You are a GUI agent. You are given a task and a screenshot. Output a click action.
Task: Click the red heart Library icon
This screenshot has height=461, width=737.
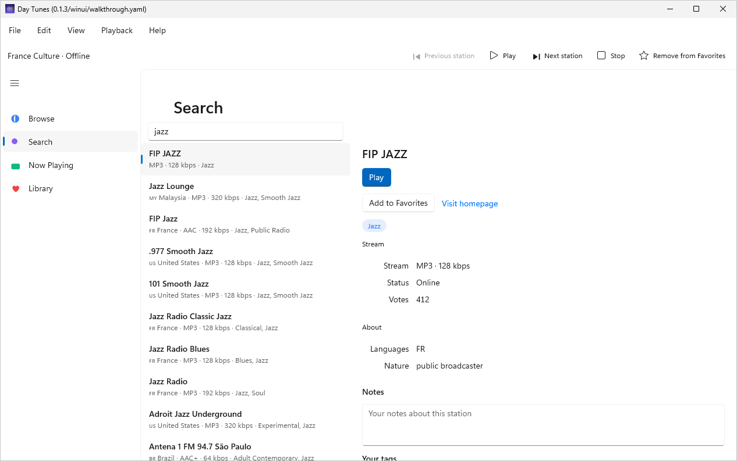pyautogui.click(x=16, y=189)
